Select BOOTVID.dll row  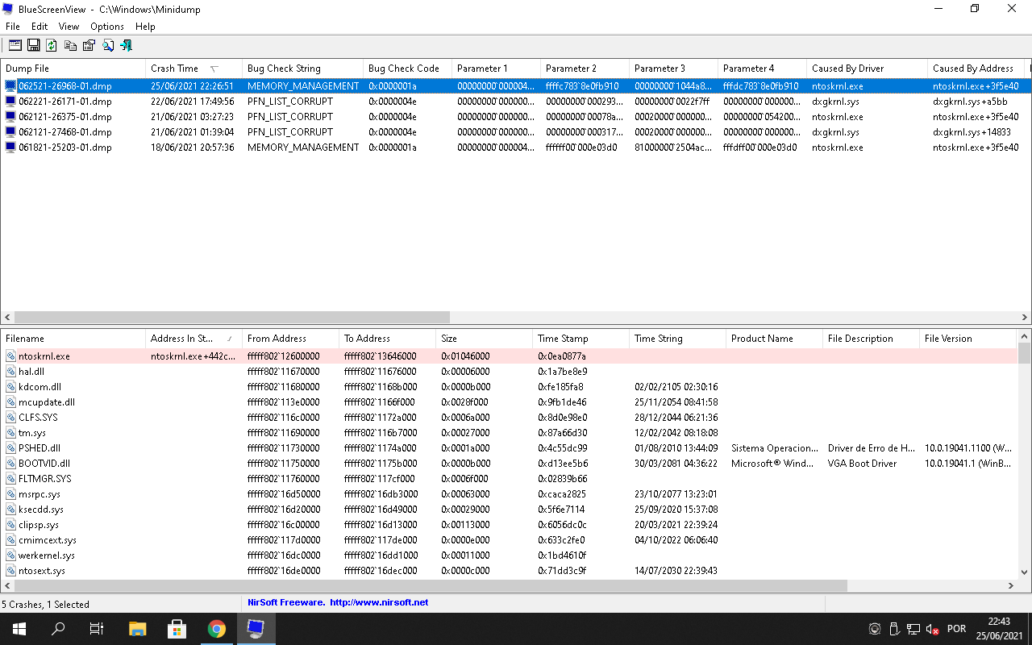pyautogui.click(x=510, y=464)
